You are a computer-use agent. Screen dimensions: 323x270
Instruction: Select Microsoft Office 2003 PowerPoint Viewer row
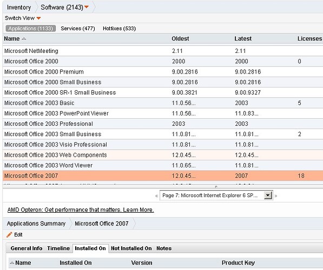[163, 113]
